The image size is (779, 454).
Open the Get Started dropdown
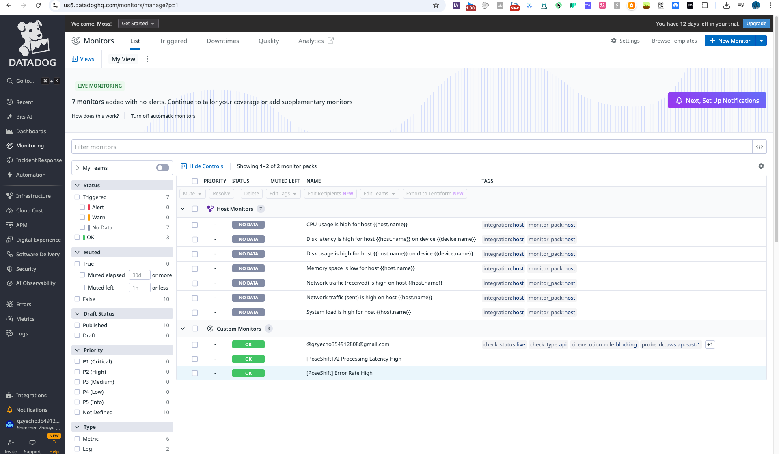138,24
